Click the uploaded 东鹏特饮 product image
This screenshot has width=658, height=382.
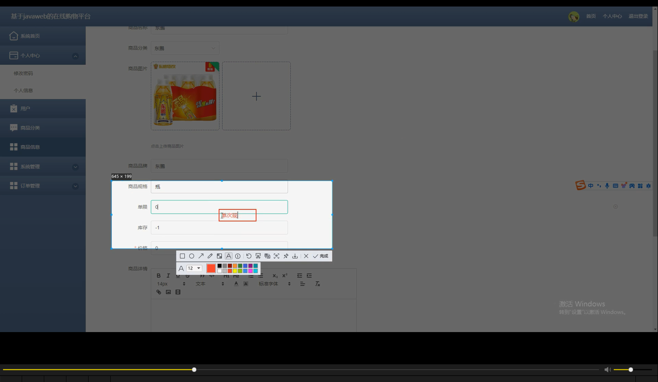[x=185, y=96]
